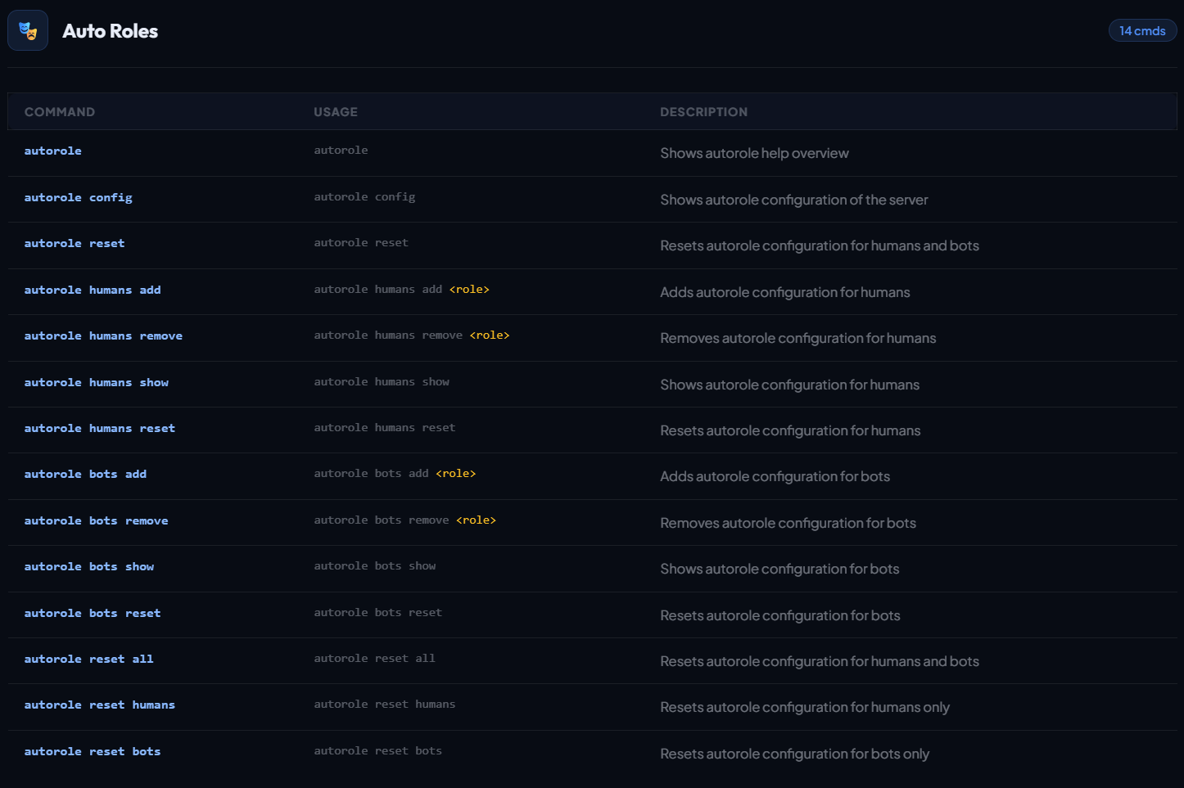The height and width of the screenshot is (788, 1184).
Task: Click 'Shows autorole help overview' description
Action: [754, 153]
